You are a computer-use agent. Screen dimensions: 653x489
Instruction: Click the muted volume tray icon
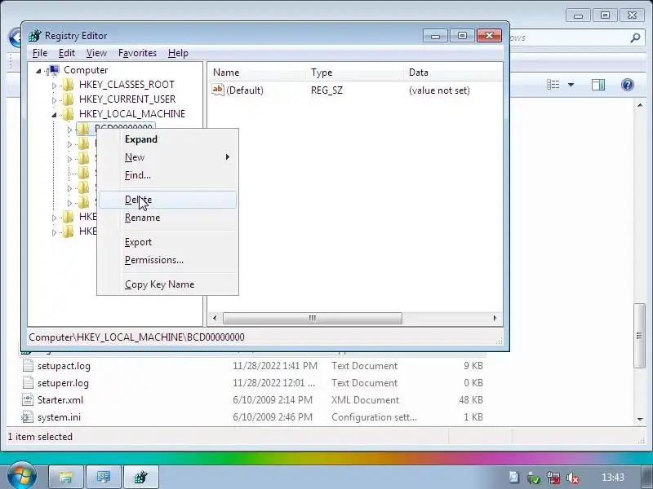pos(573,478)
